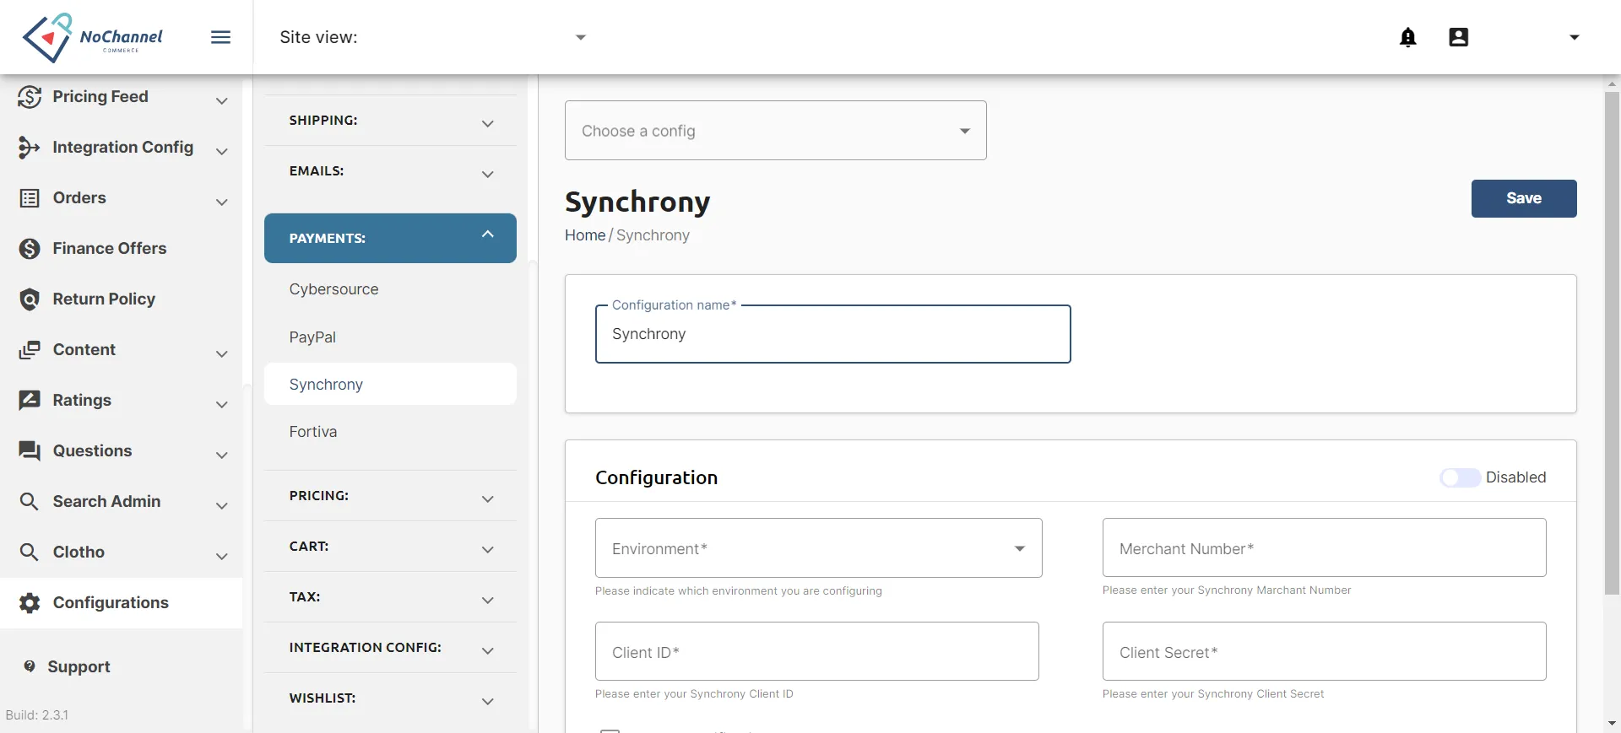
Task: Expand the EMAILS section
Action: tap(390, 171)
